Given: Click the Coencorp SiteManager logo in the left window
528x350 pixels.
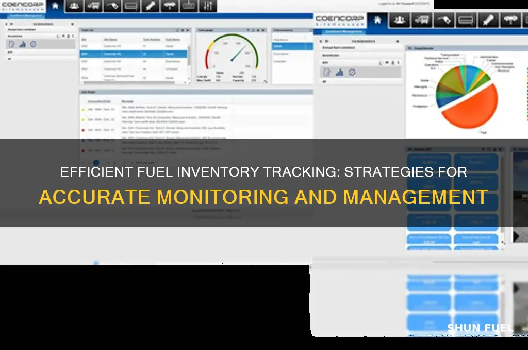Looking at the screenshot, I should (x=23, y=6).
